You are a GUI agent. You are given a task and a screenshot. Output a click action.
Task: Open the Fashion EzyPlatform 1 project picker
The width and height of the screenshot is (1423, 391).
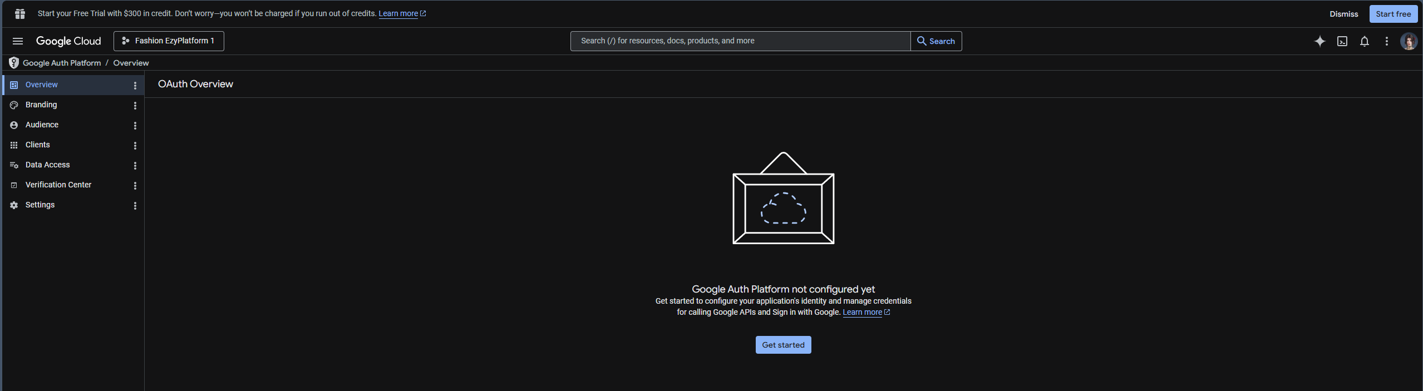pyautogui.click(x=169, y=41)
